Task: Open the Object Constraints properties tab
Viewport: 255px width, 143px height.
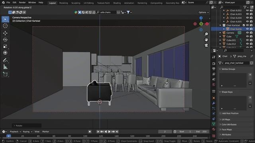Action: (214, 119)
